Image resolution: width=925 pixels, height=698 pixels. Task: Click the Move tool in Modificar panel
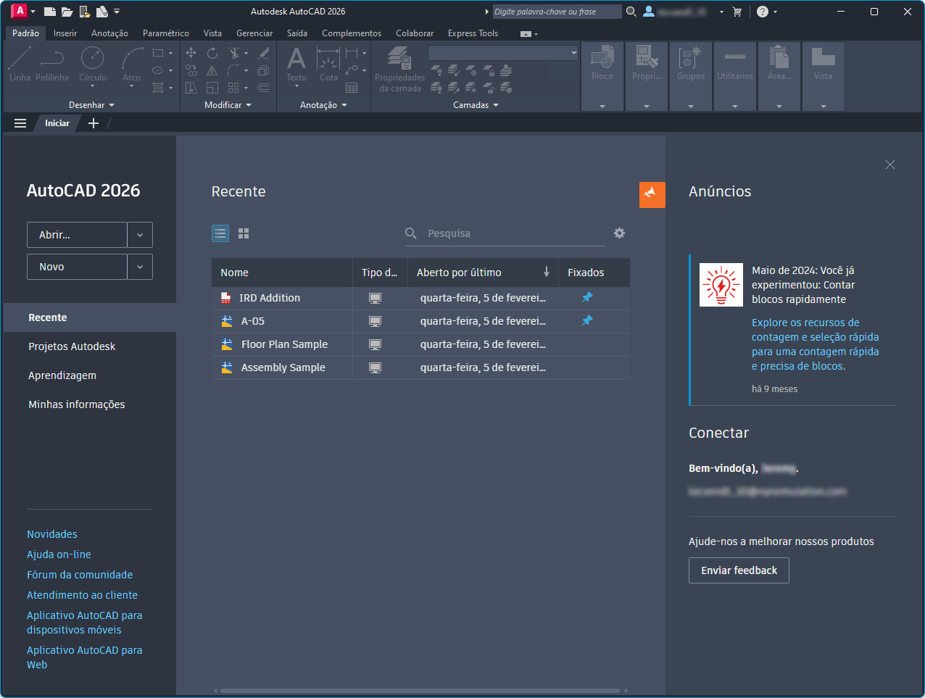[x=191, y=53]
